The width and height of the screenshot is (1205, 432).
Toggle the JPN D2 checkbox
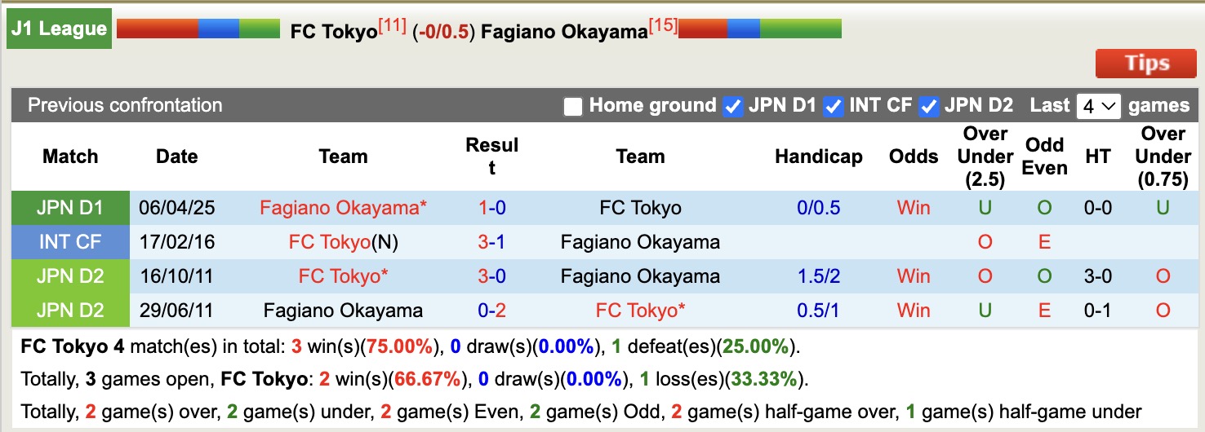tap(928, 107)
